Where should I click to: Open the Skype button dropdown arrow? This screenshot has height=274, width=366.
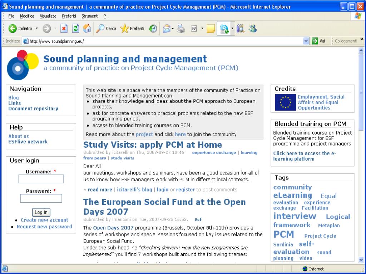232,29
